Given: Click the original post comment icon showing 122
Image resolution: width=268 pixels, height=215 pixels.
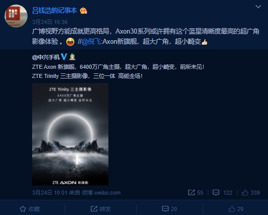Looking at the screenshot, I should 222,193.
